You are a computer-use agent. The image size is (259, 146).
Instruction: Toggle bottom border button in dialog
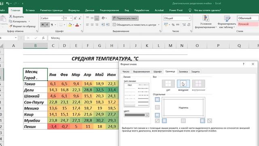coord(157,115)
